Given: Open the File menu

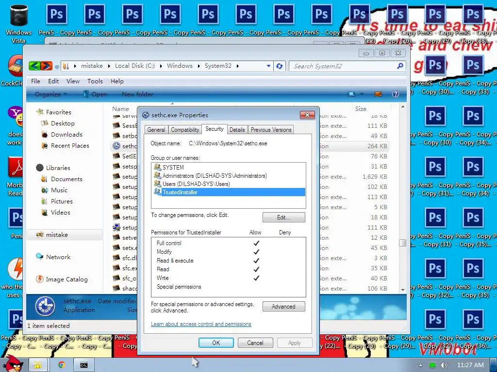Looking at the screenshot, I should pyautogui.click(x=35, y=81).
